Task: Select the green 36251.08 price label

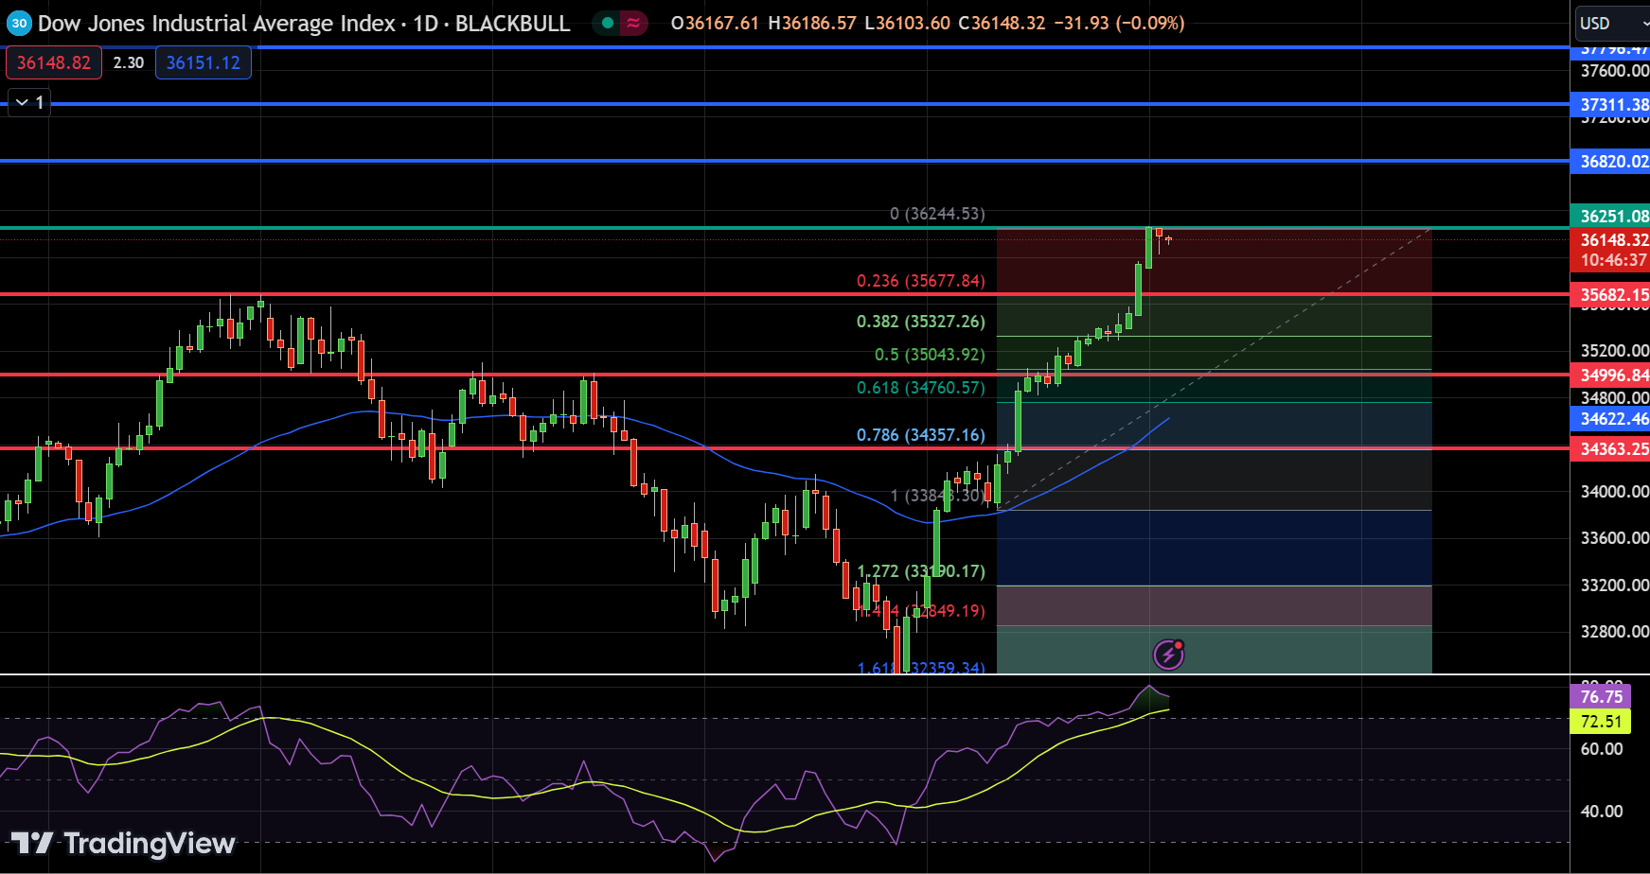Action: [x=1610, y=216]
